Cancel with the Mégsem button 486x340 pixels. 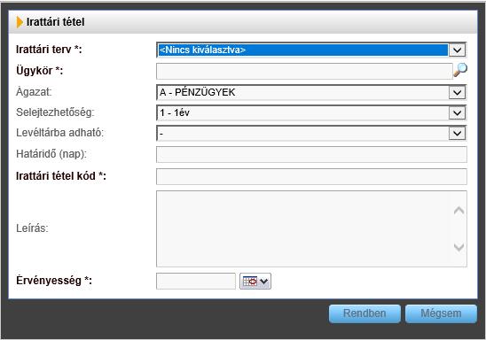point(441,313)
